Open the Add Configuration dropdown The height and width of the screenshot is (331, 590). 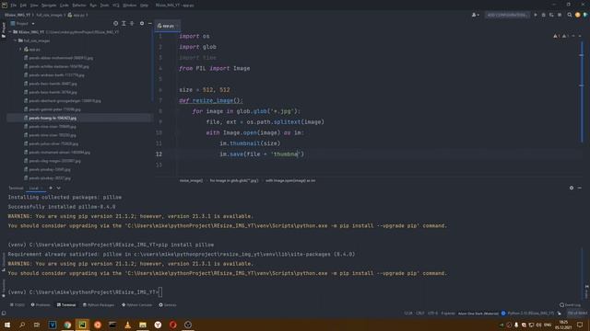507,15
